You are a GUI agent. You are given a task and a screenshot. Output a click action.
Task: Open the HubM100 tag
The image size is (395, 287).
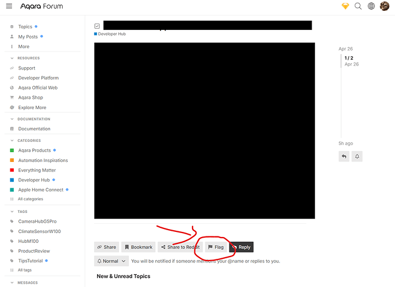click(x=29, y=241)
